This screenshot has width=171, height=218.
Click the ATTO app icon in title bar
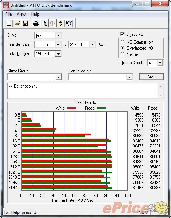(x=6, y=5)
